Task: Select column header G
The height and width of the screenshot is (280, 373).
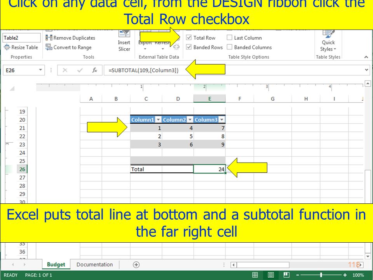Action: 273,99
